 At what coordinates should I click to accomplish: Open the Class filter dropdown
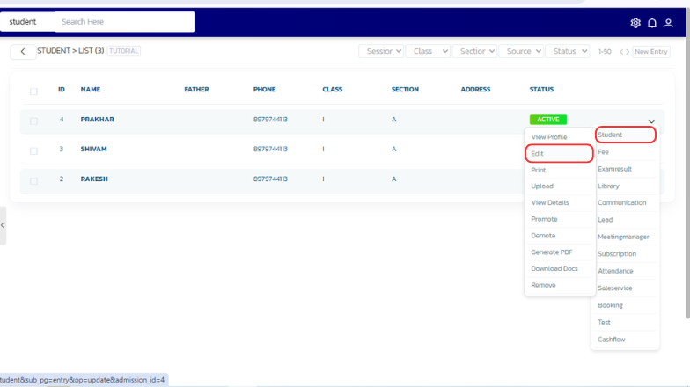coord(428,51)
